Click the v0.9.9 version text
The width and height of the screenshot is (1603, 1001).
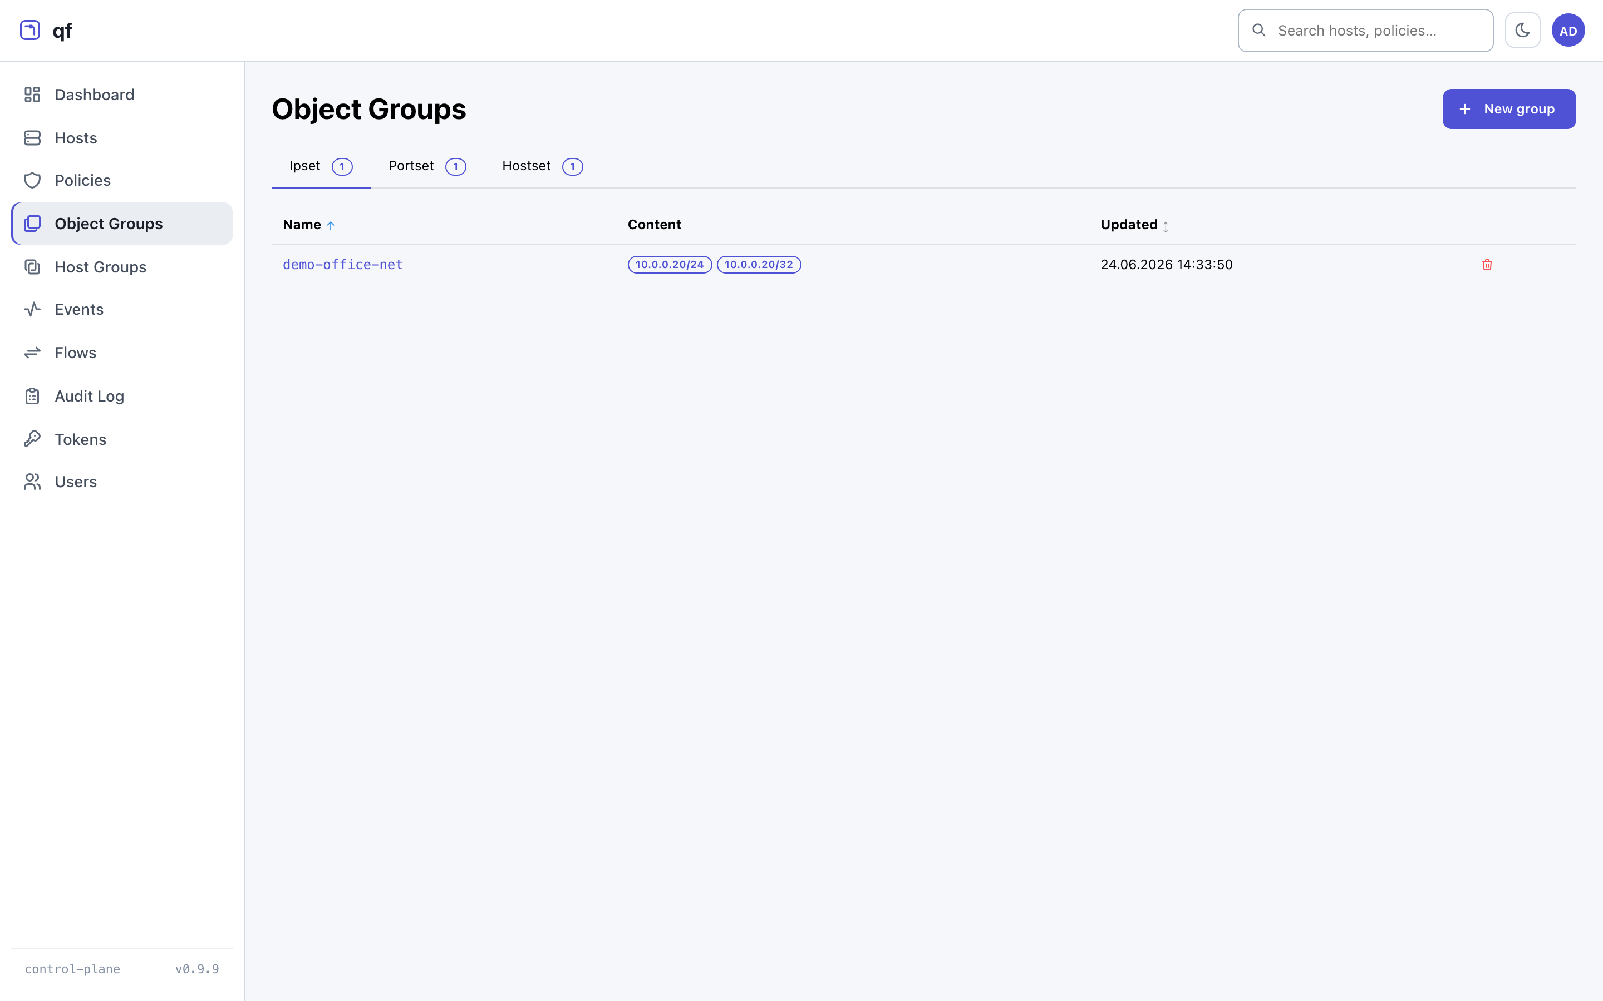[x=196, y=969]
